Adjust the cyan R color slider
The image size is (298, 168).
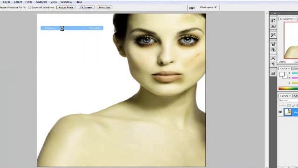tap(295, 73)
